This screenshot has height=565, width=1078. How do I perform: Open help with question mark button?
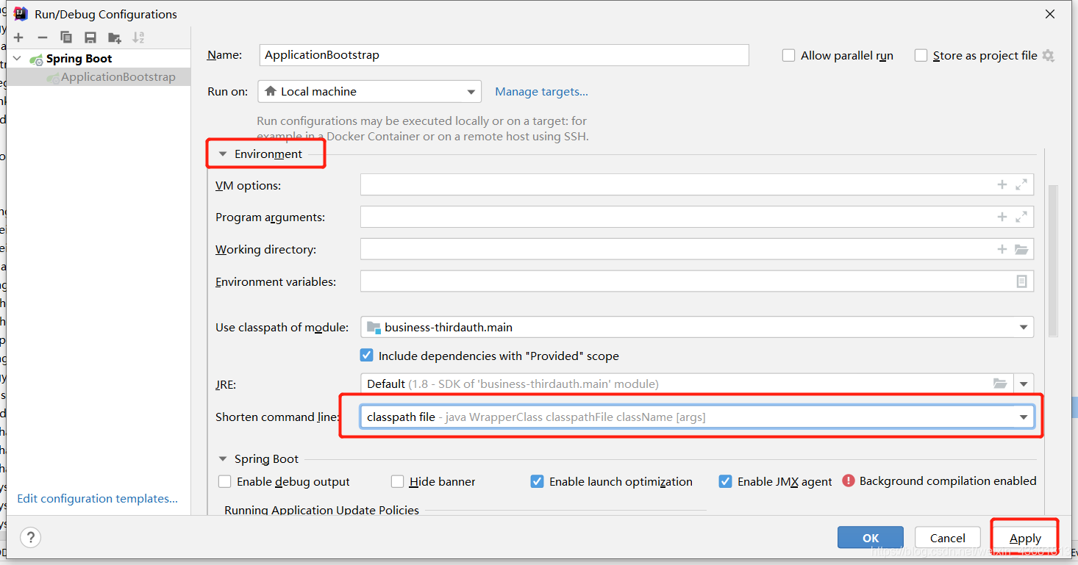tap(30, 537)
